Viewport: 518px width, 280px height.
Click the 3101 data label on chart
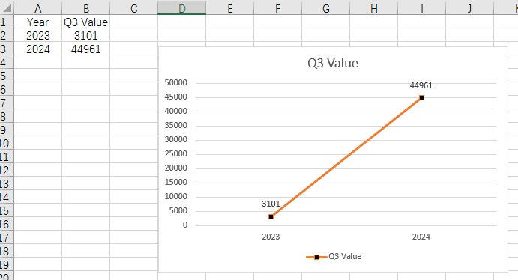tap(271, 204)
